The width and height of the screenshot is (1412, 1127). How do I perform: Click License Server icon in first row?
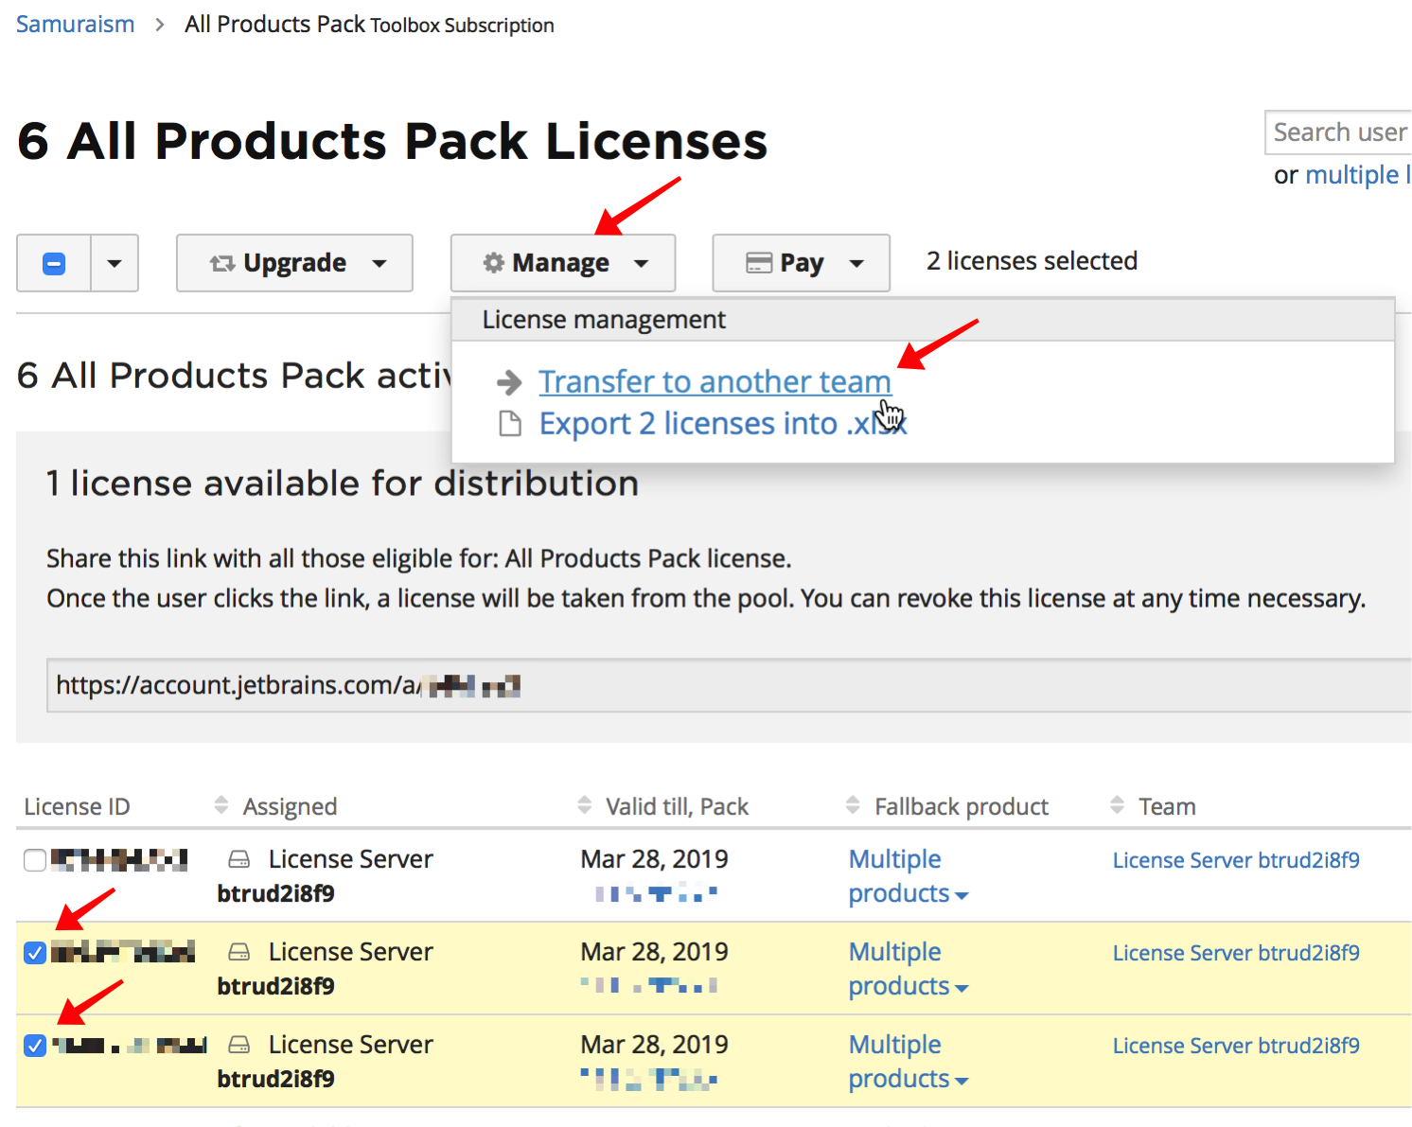(239, 859)
